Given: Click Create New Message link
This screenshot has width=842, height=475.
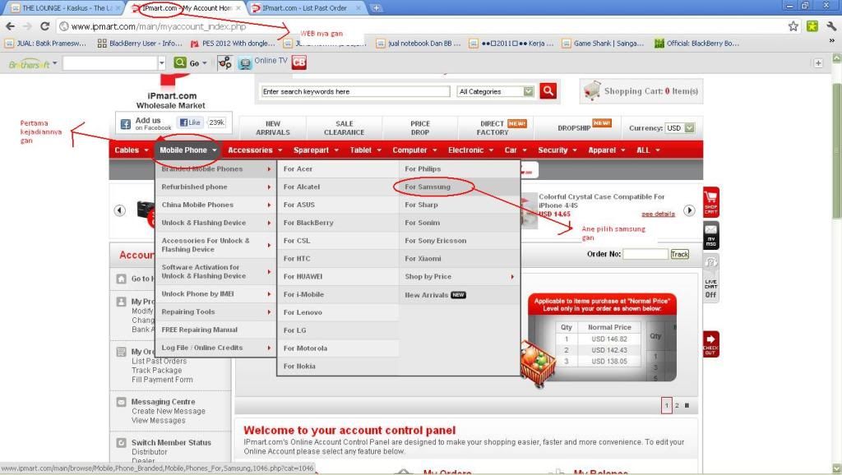Looking at the screenshot, I should [x=169, y=411].
